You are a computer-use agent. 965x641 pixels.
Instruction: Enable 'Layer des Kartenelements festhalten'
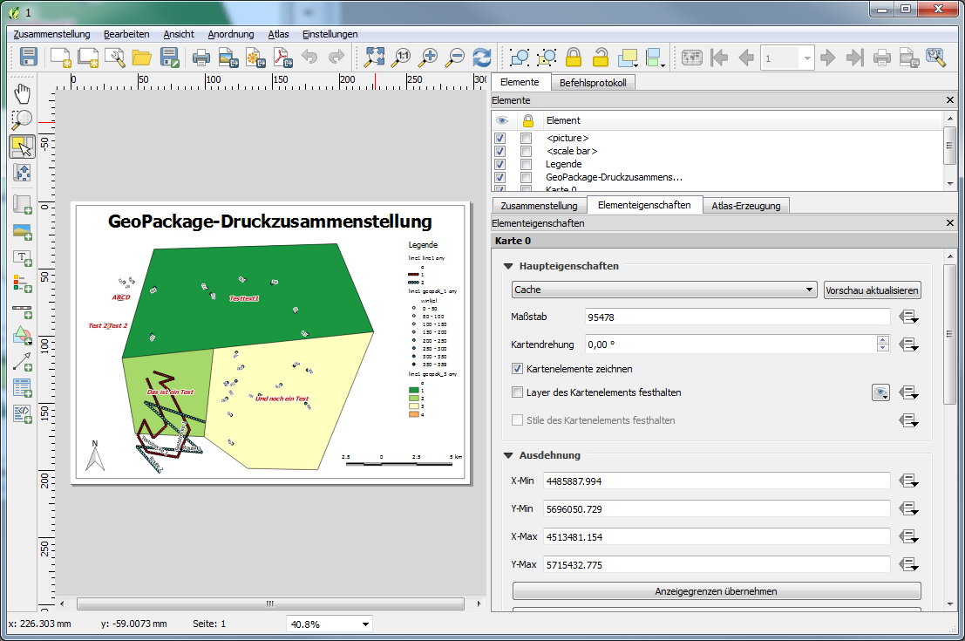tap(518, 392)
